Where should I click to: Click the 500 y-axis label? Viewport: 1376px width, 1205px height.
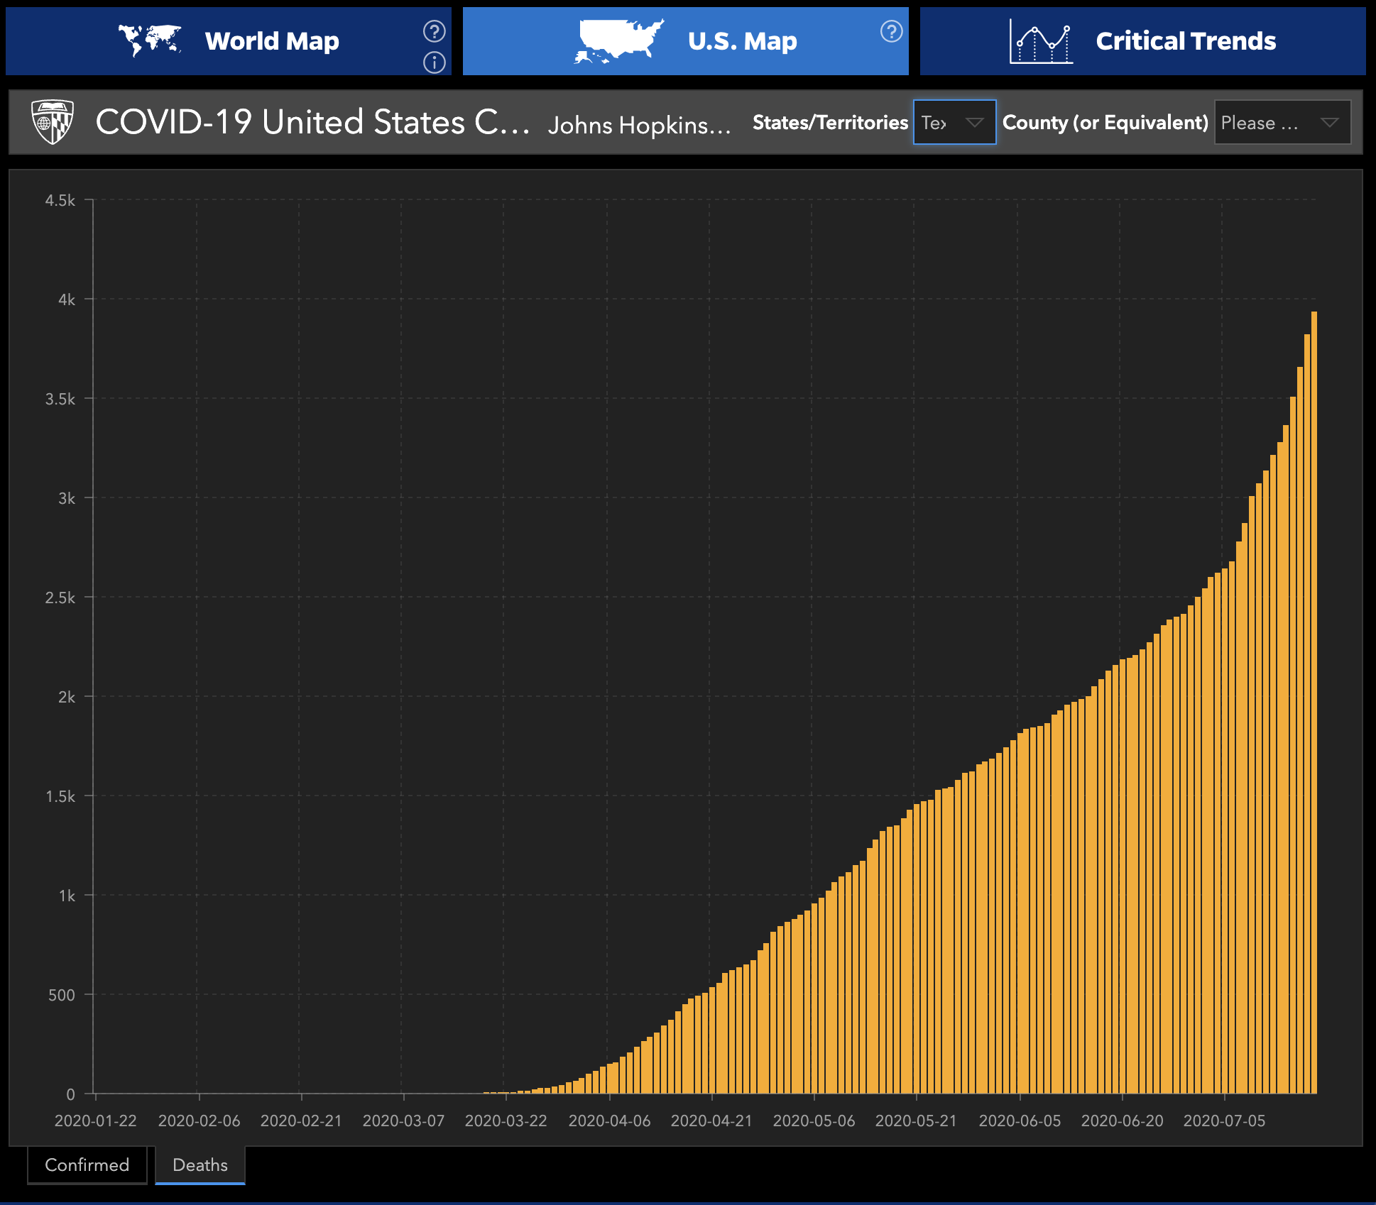[x=62, y=996]
